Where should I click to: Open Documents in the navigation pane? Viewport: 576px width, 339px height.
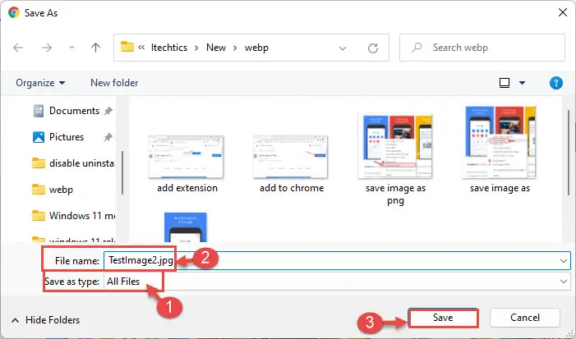74,111
